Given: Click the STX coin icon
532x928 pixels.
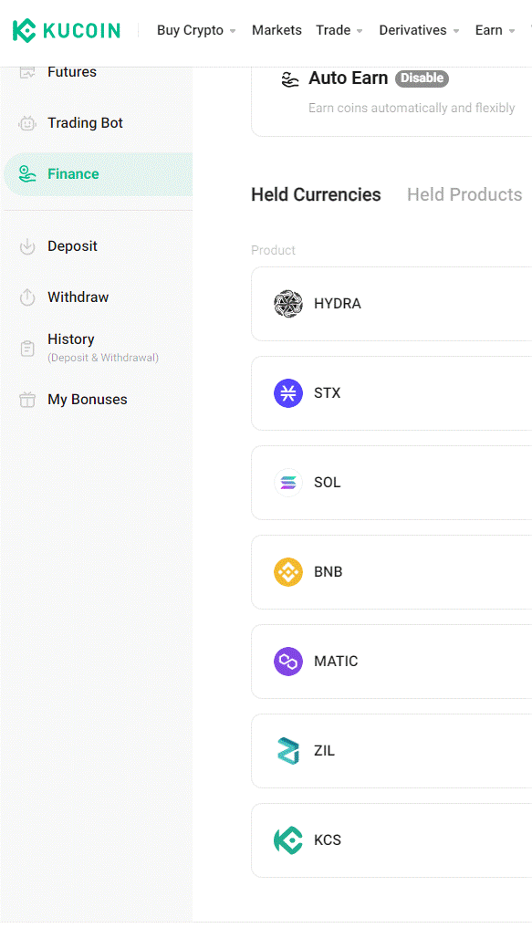Looking at the screenshot, I should point(288,393).
